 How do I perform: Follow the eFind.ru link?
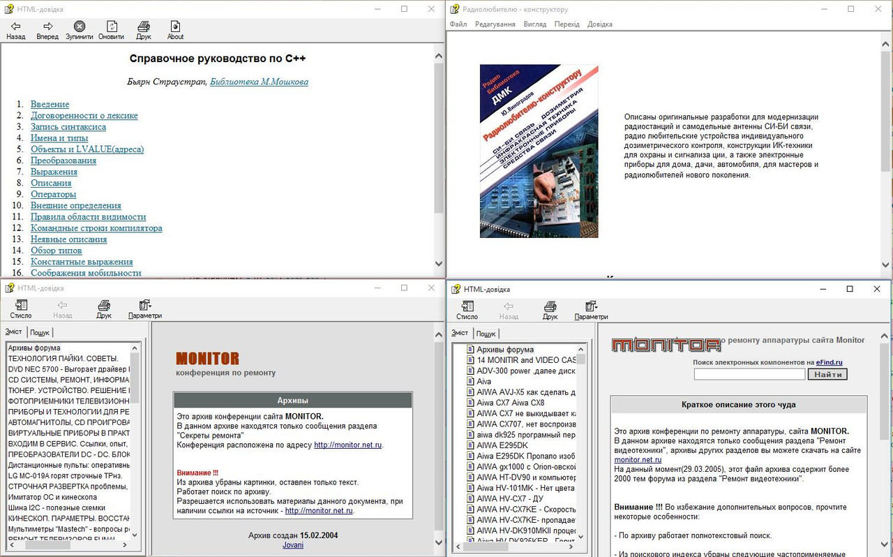pos(830,362)
